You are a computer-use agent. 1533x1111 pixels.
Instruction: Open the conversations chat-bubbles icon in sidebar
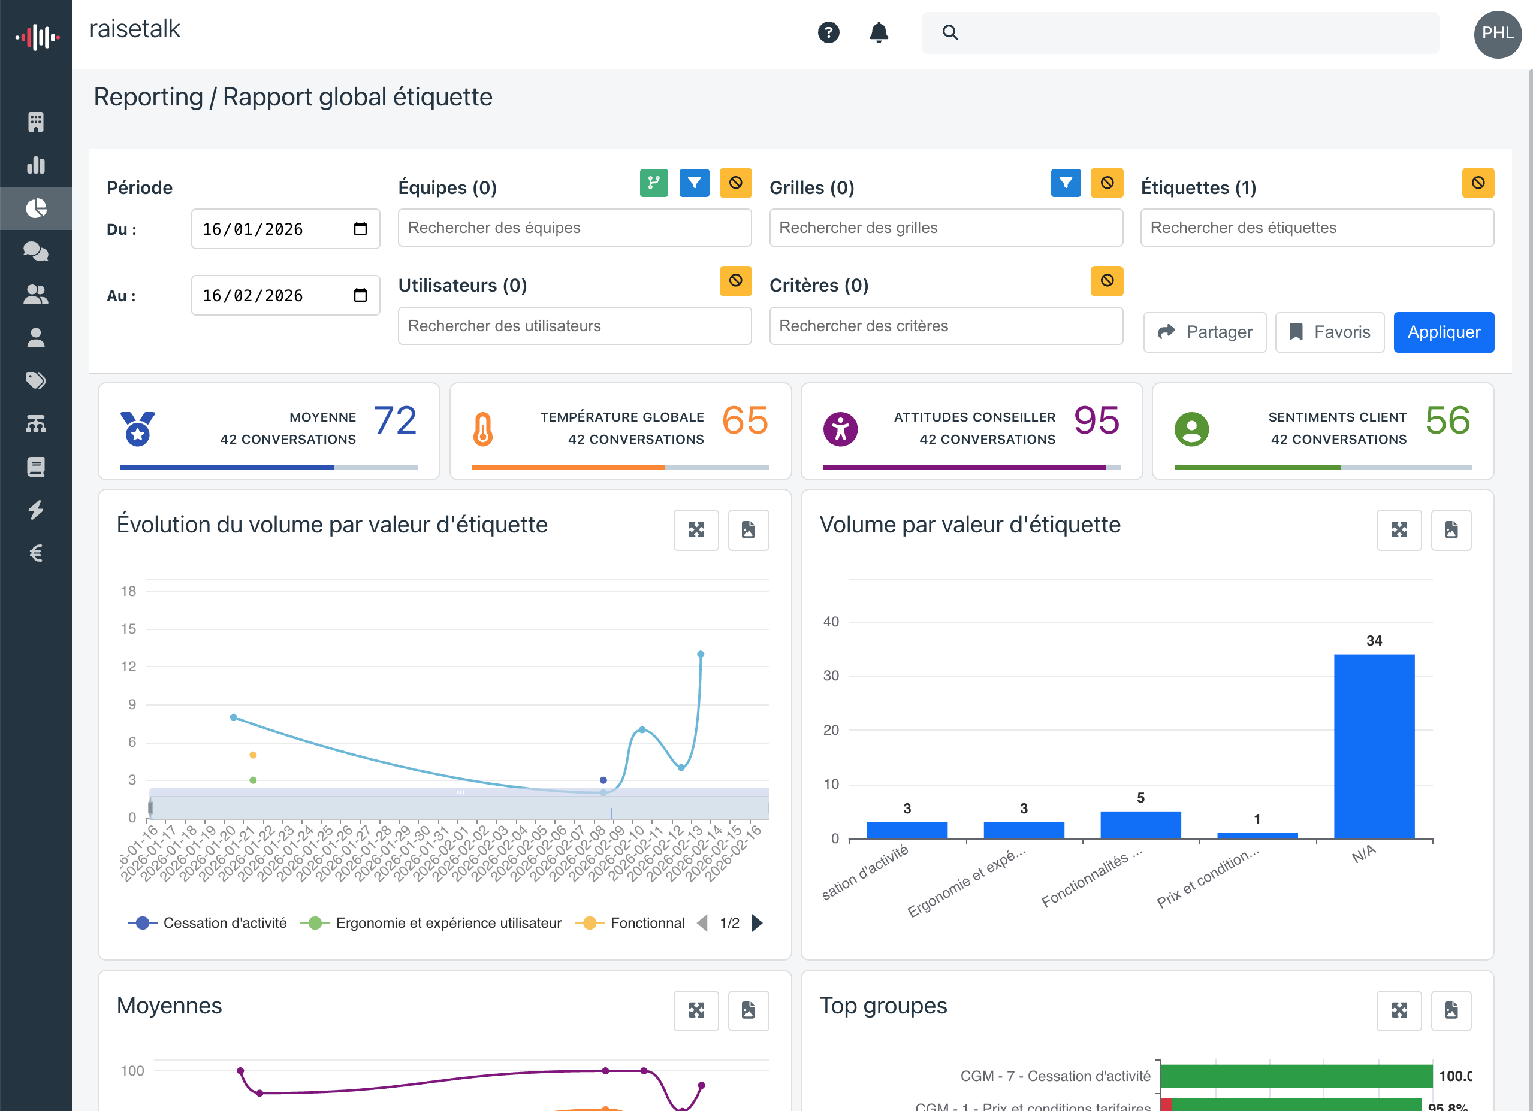point(35,251)
